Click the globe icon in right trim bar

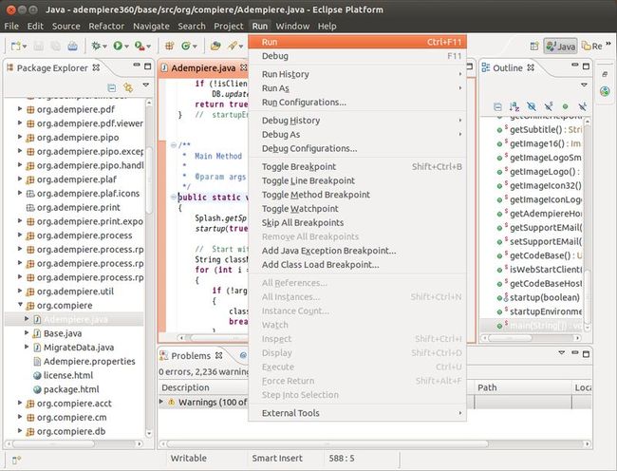point(605,92)
